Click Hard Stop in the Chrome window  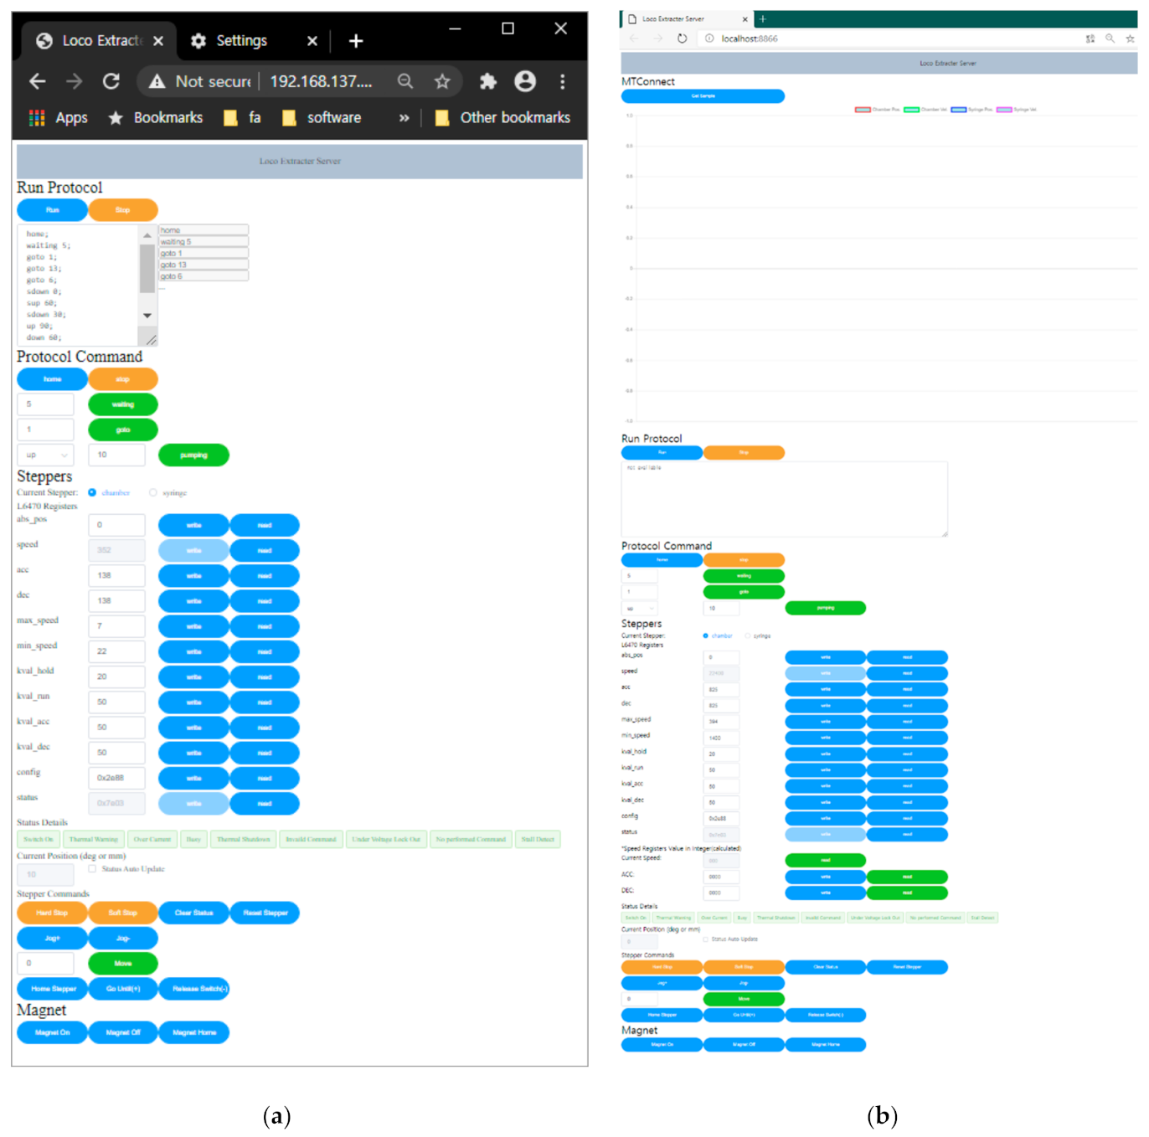pyautogui.click(x=52, y=913)
